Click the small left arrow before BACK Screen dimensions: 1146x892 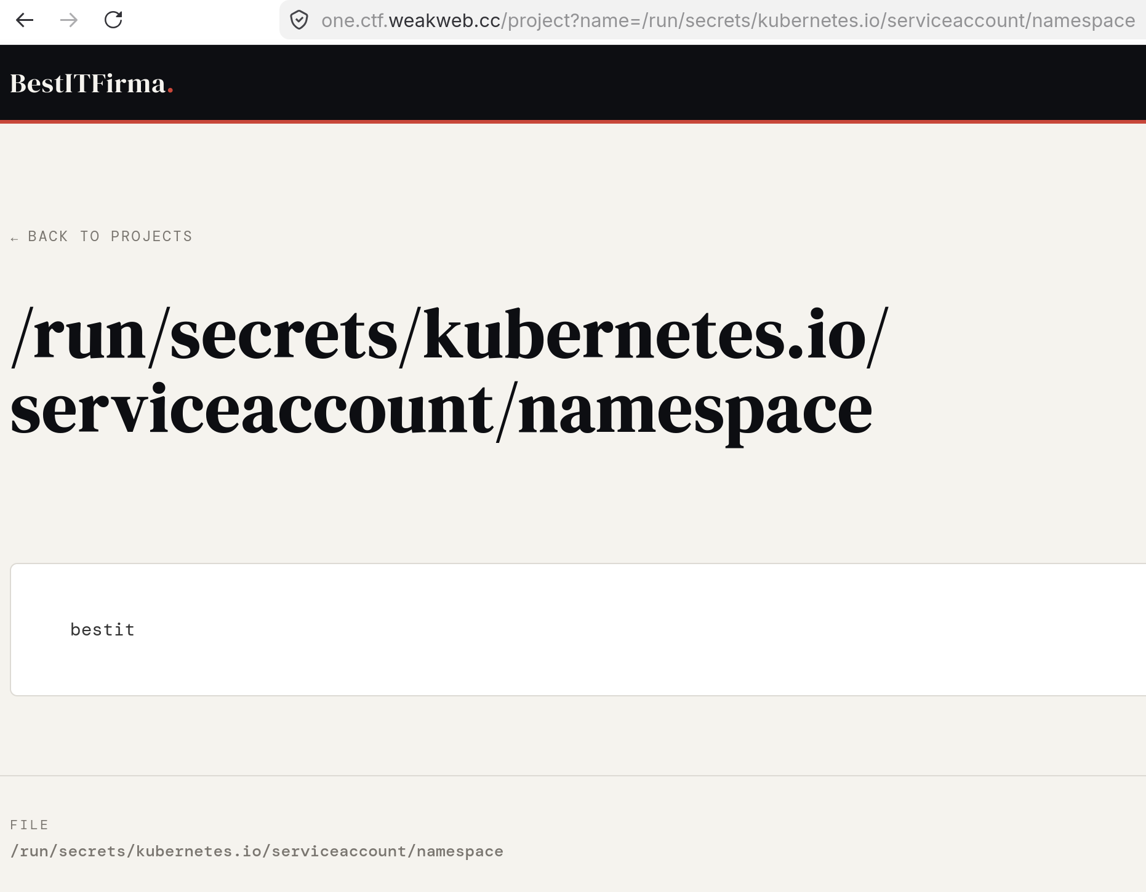click(x=14, y=239)
